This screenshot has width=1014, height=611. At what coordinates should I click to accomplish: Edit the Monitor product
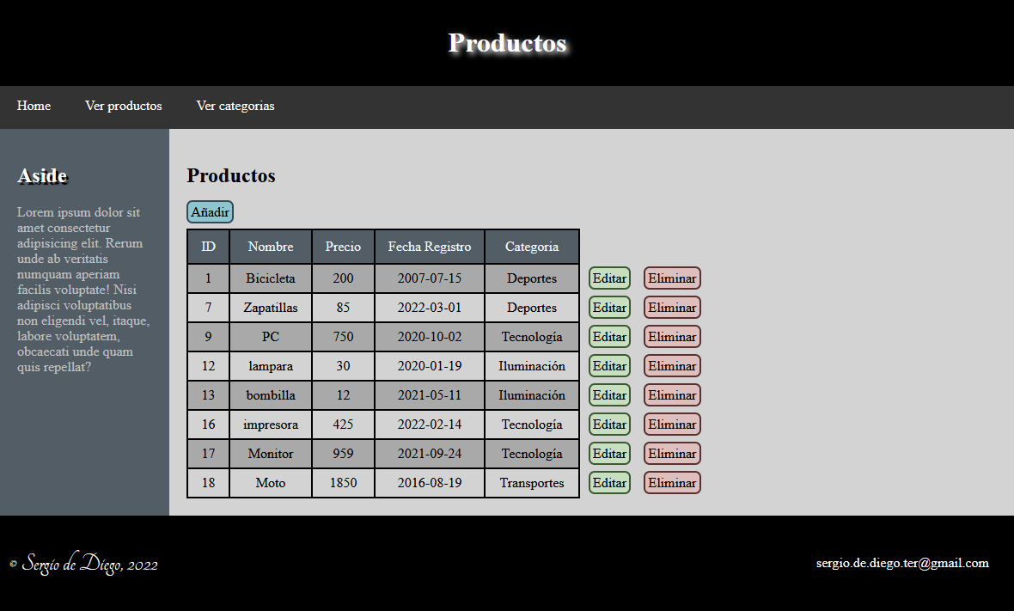pos(609,454)
